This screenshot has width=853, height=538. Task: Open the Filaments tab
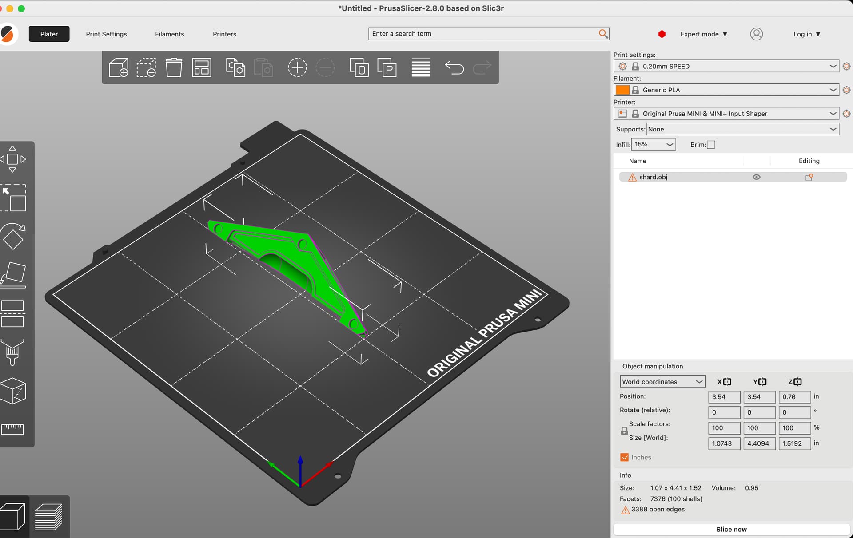(169, 34)
